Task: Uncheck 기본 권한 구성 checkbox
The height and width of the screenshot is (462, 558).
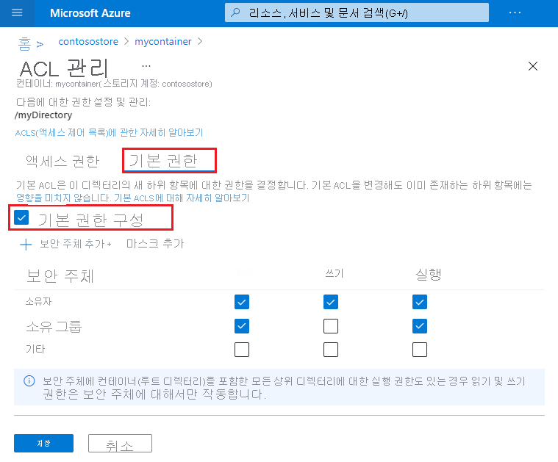Action: tap(21, 217)
